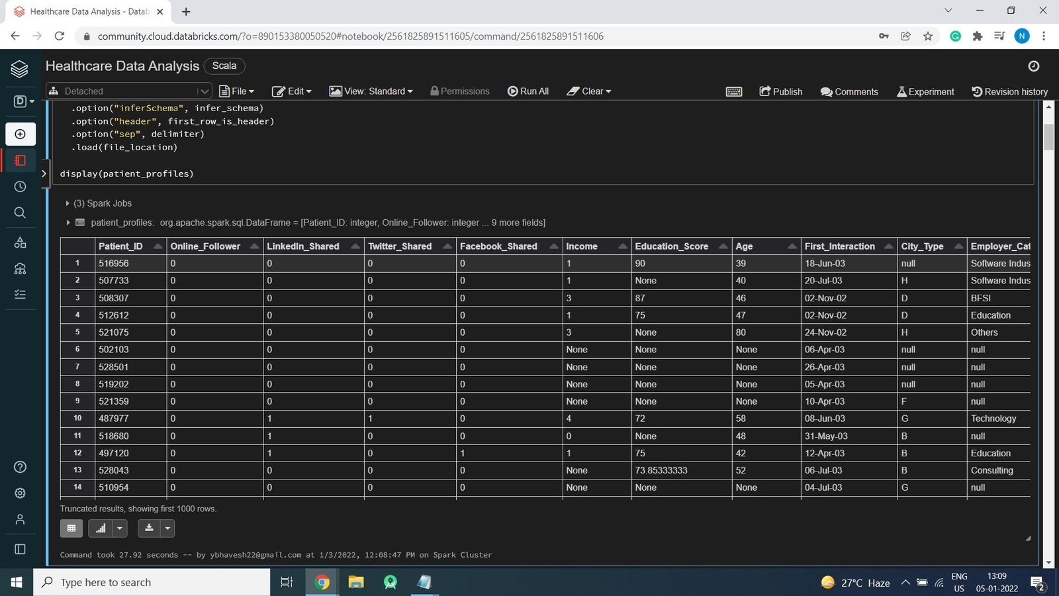Toggle the sidebar collapse panel icon
Screen dimensions: 1059x596
tap(20, 549)
